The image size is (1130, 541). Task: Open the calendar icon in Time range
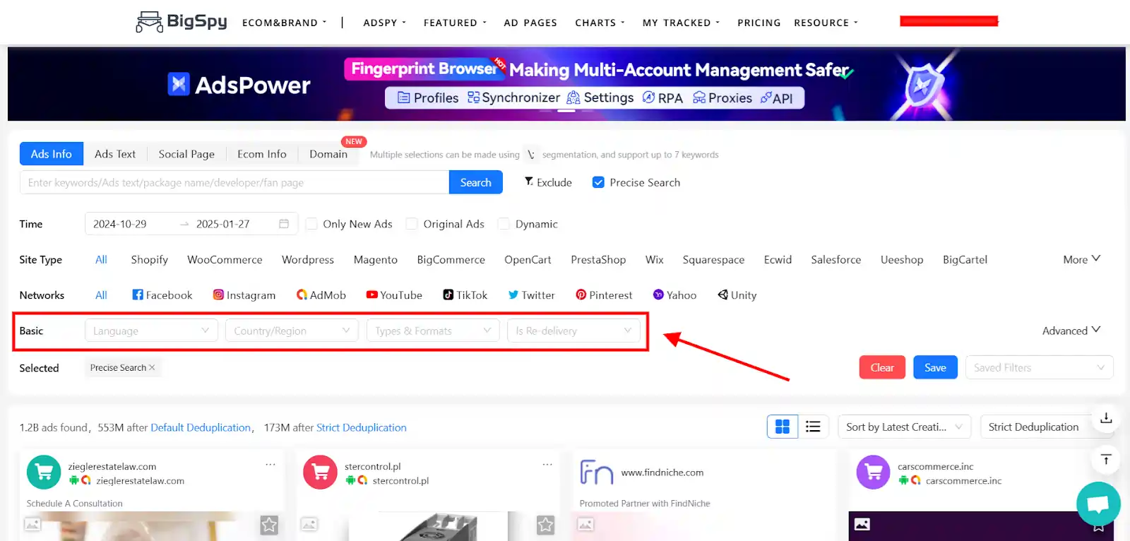tap(284, 224)
